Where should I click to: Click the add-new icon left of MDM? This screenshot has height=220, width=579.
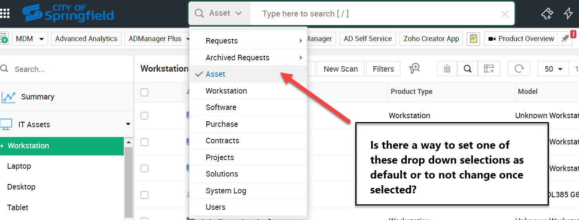(4, 39)
